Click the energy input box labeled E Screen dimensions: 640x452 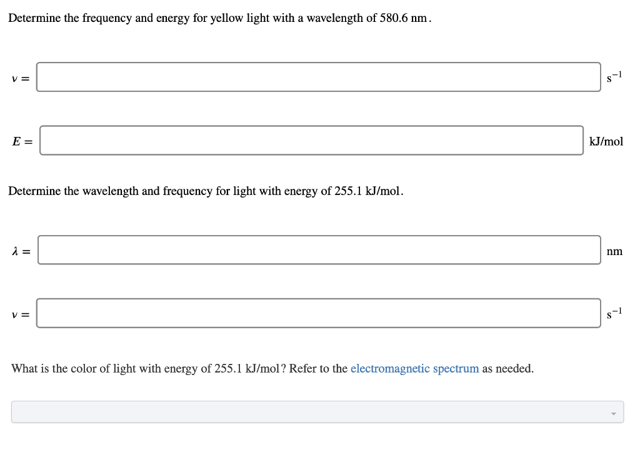[312, 141]
